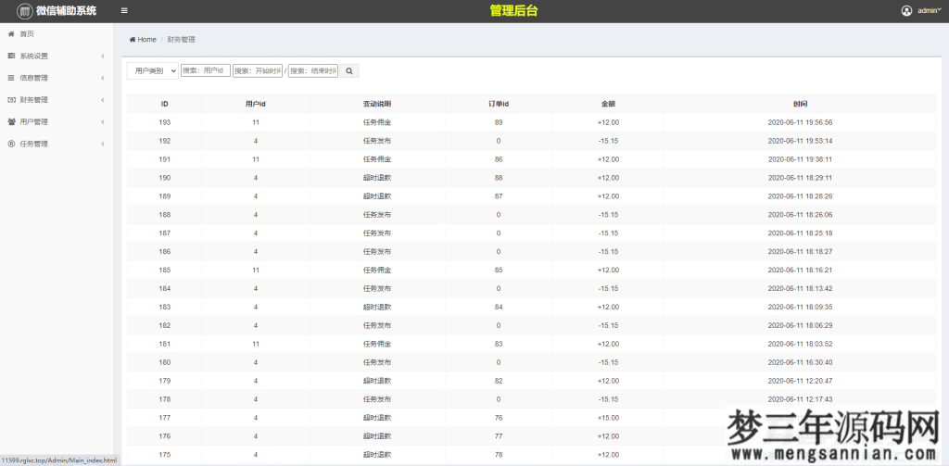Click the 系统设置 sidebar icon
Screen dimensions: 949x466
[x=11, y=56]
